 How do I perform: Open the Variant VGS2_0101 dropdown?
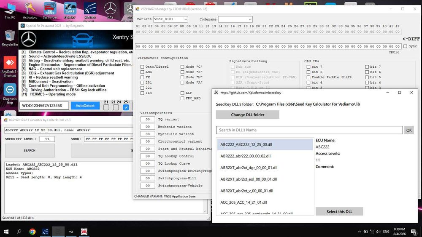170,19
